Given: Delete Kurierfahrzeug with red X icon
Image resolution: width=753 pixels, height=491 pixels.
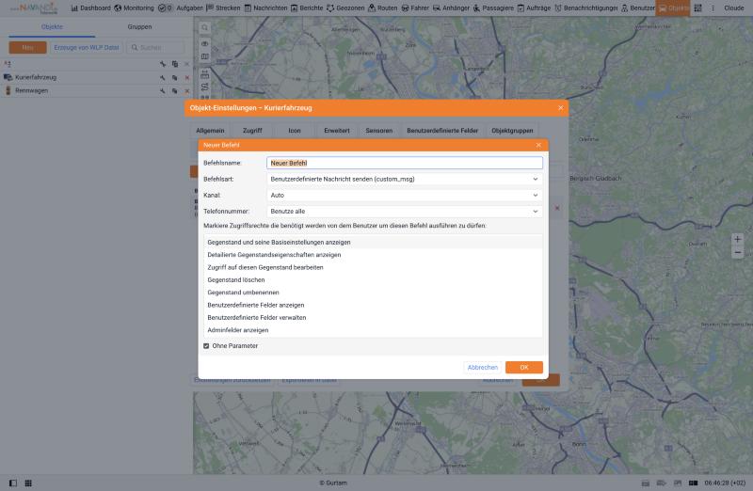Looking at the screenshot, I should pos(186,77).
